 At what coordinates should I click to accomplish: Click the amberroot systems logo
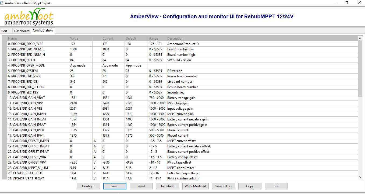point(29,17)
